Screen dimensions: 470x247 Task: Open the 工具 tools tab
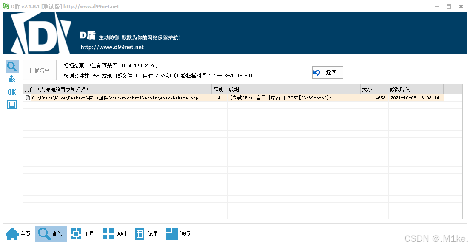(x=83, y=234)
